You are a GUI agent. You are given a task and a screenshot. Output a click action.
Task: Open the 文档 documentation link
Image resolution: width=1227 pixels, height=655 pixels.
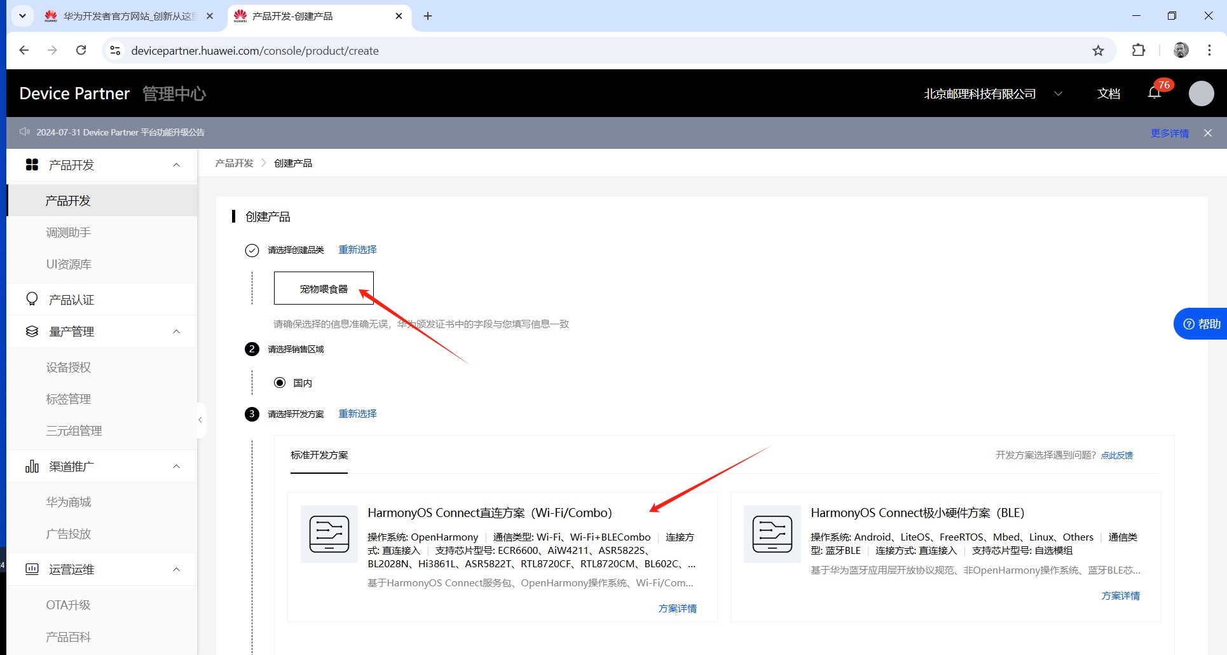coord(1108,93)
